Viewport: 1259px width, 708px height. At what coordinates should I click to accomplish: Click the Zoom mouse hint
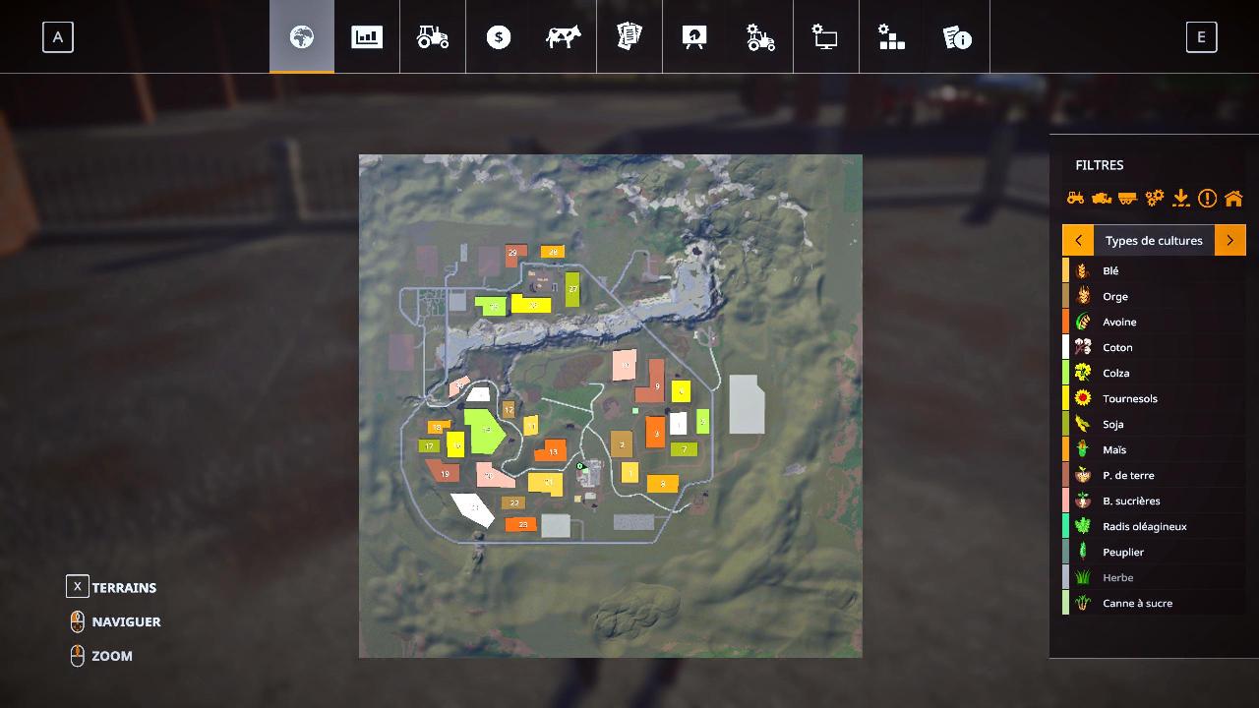point(100,656)
